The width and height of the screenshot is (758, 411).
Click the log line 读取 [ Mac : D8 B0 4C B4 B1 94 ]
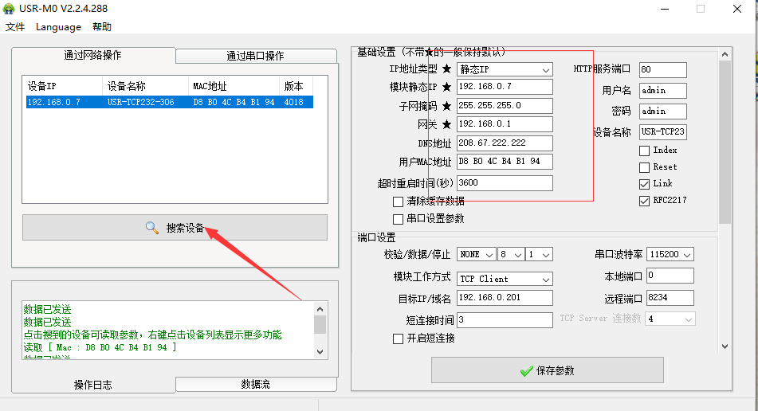point(100,348)
